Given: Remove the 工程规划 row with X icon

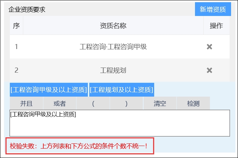Looking at the screenshot, I should (209, 70).
